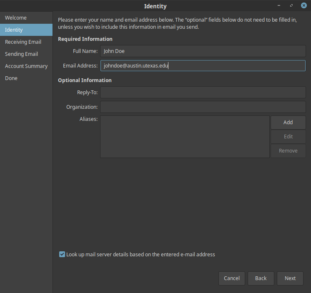311x293 pixels.
Task: Uncheck Look up mail server details checkbox
Action: [x=62, y=254]
